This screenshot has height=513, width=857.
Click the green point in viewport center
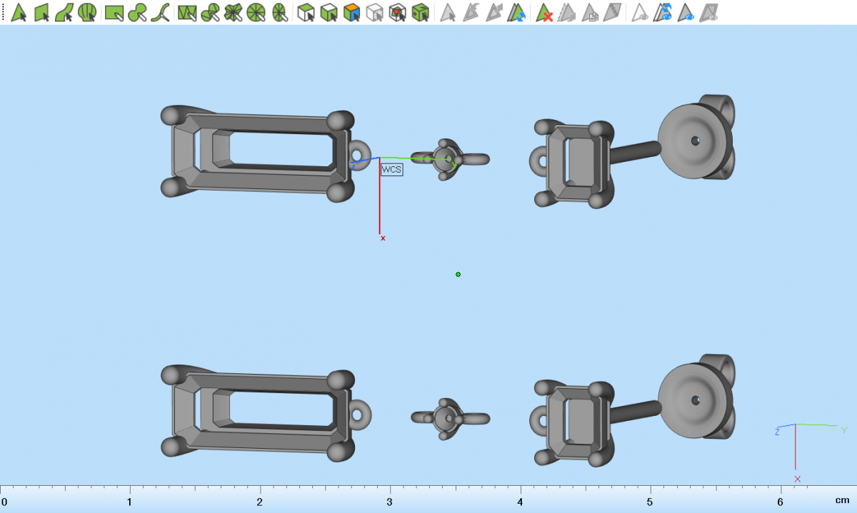pyautogui.click(x=458, y=274)
